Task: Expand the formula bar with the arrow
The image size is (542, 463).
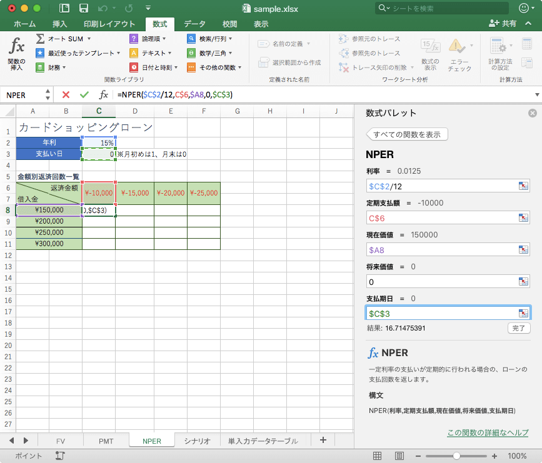Action: (537, 95)
